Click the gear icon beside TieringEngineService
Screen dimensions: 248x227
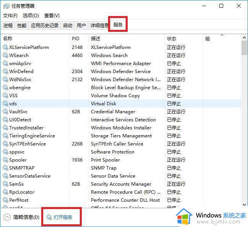5,136
